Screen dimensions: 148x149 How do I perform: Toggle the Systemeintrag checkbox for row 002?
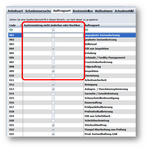53,40
